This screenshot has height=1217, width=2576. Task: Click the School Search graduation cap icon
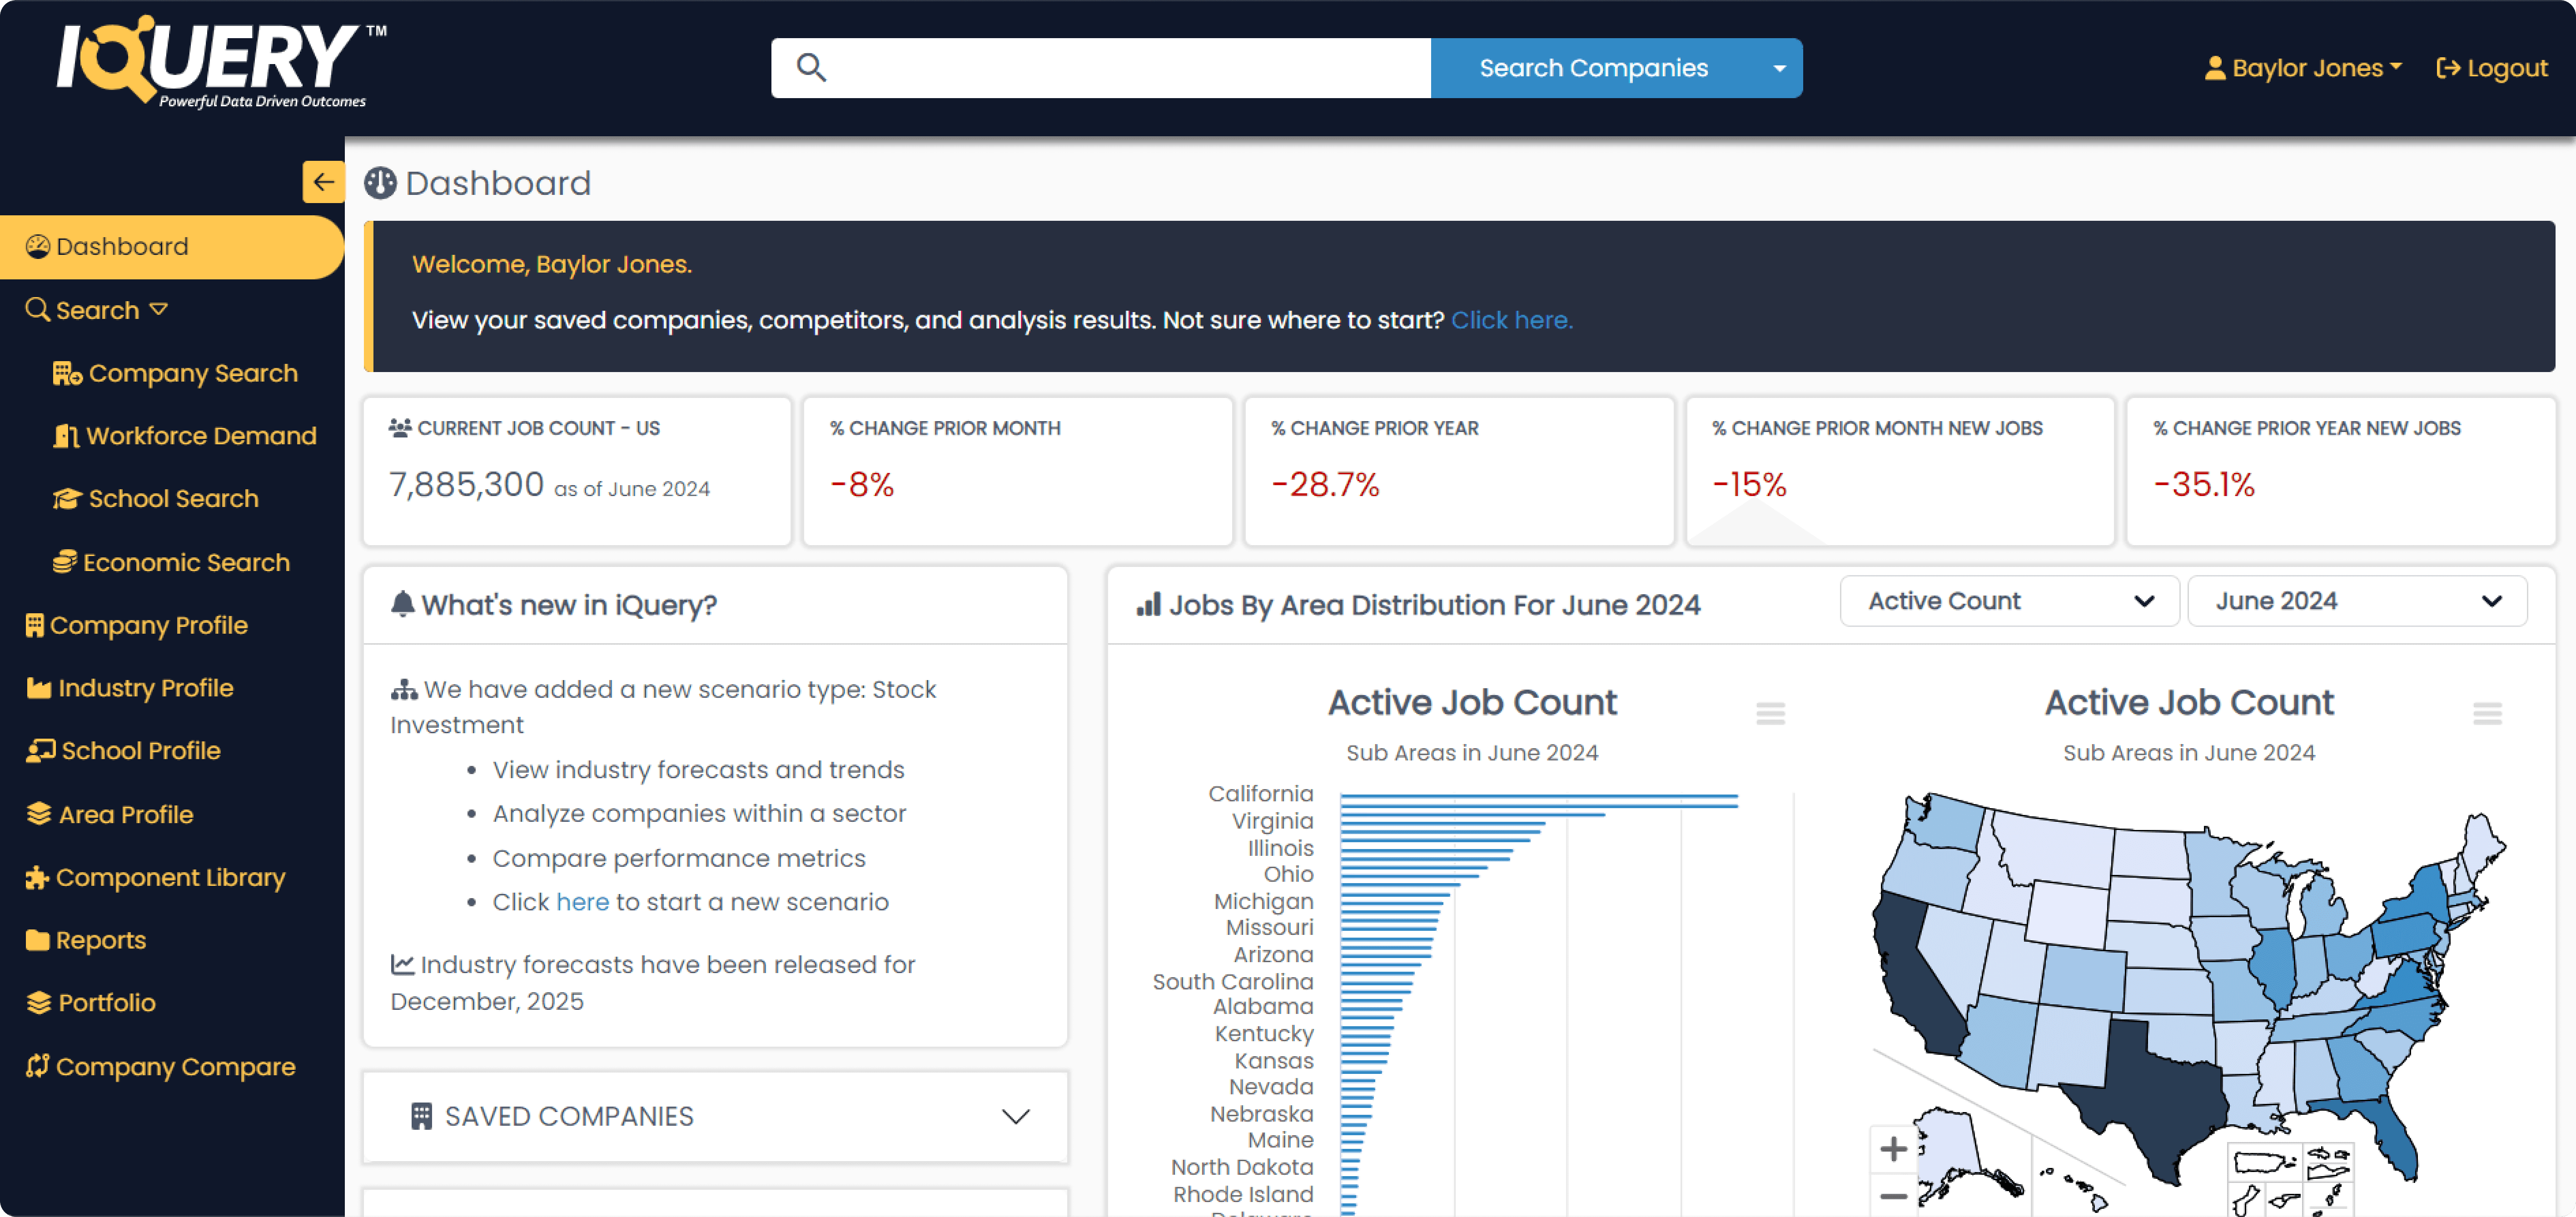(67, 499)
